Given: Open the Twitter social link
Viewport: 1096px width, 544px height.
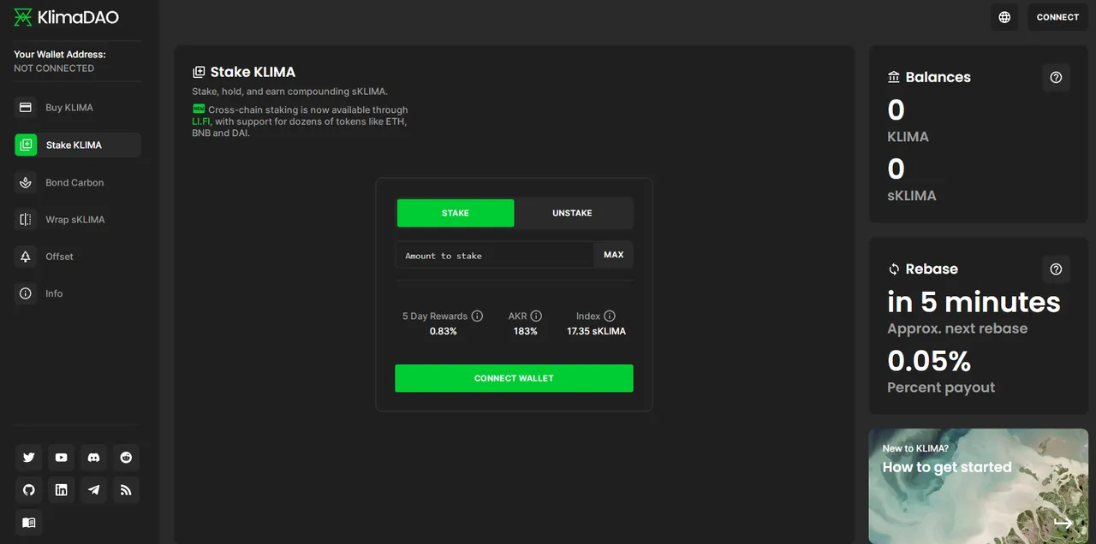Looking at the screenshot, I should coord(29,458).
